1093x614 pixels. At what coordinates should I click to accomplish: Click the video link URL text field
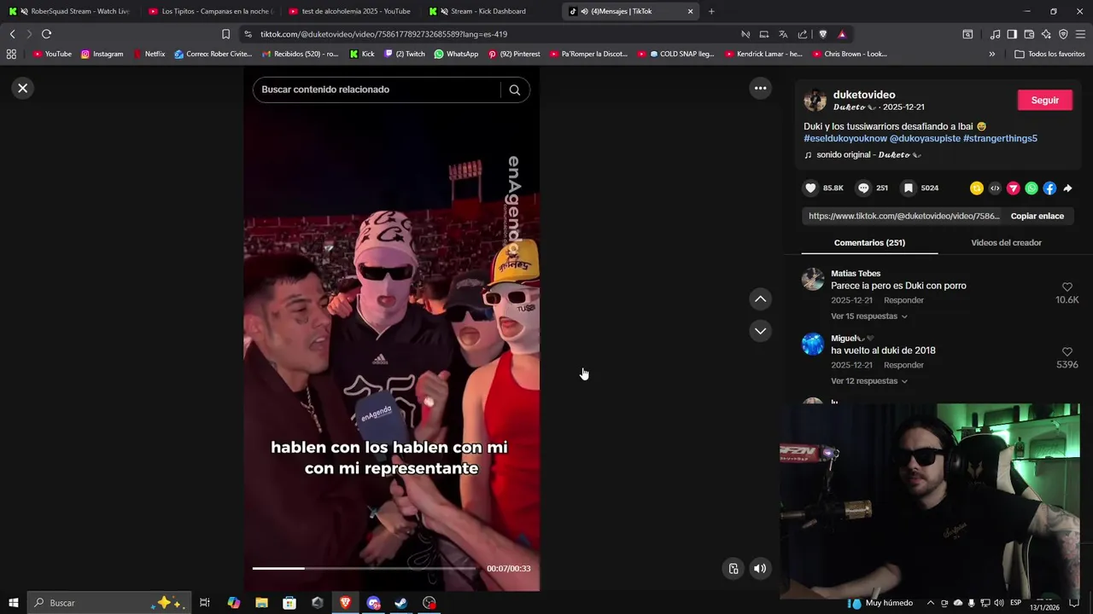[903, 216]
